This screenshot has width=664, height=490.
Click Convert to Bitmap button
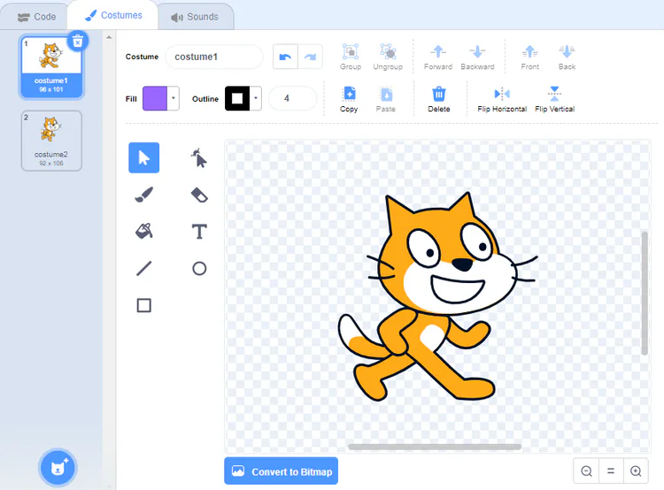pos(282,471)
